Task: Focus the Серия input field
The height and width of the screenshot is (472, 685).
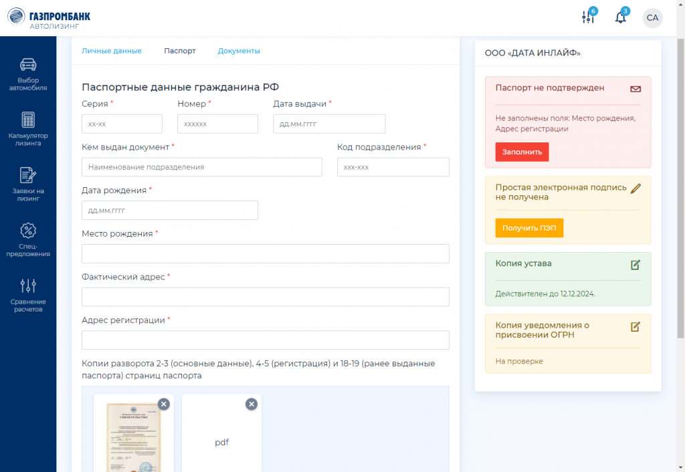Action: click(122, 124)
